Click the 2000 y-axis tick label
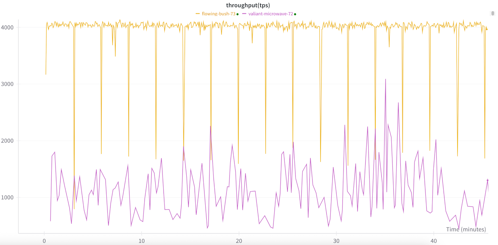 click(x=7, y=141)
